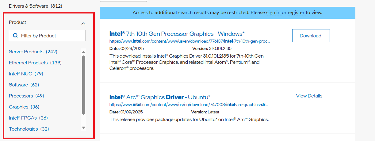Image resolution: width=375 pixels, height=141 pixels.
Task: Filter results by Processors (49)
Action: [x=26, y=96]
